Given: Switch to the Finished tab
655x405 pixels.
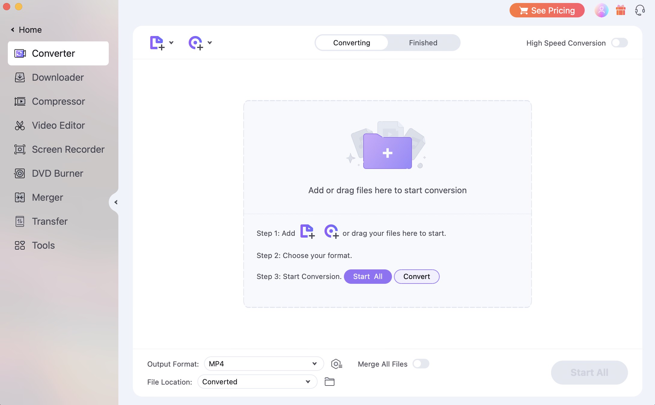Looking at the screenshot, I should click(x=423, y=43).
